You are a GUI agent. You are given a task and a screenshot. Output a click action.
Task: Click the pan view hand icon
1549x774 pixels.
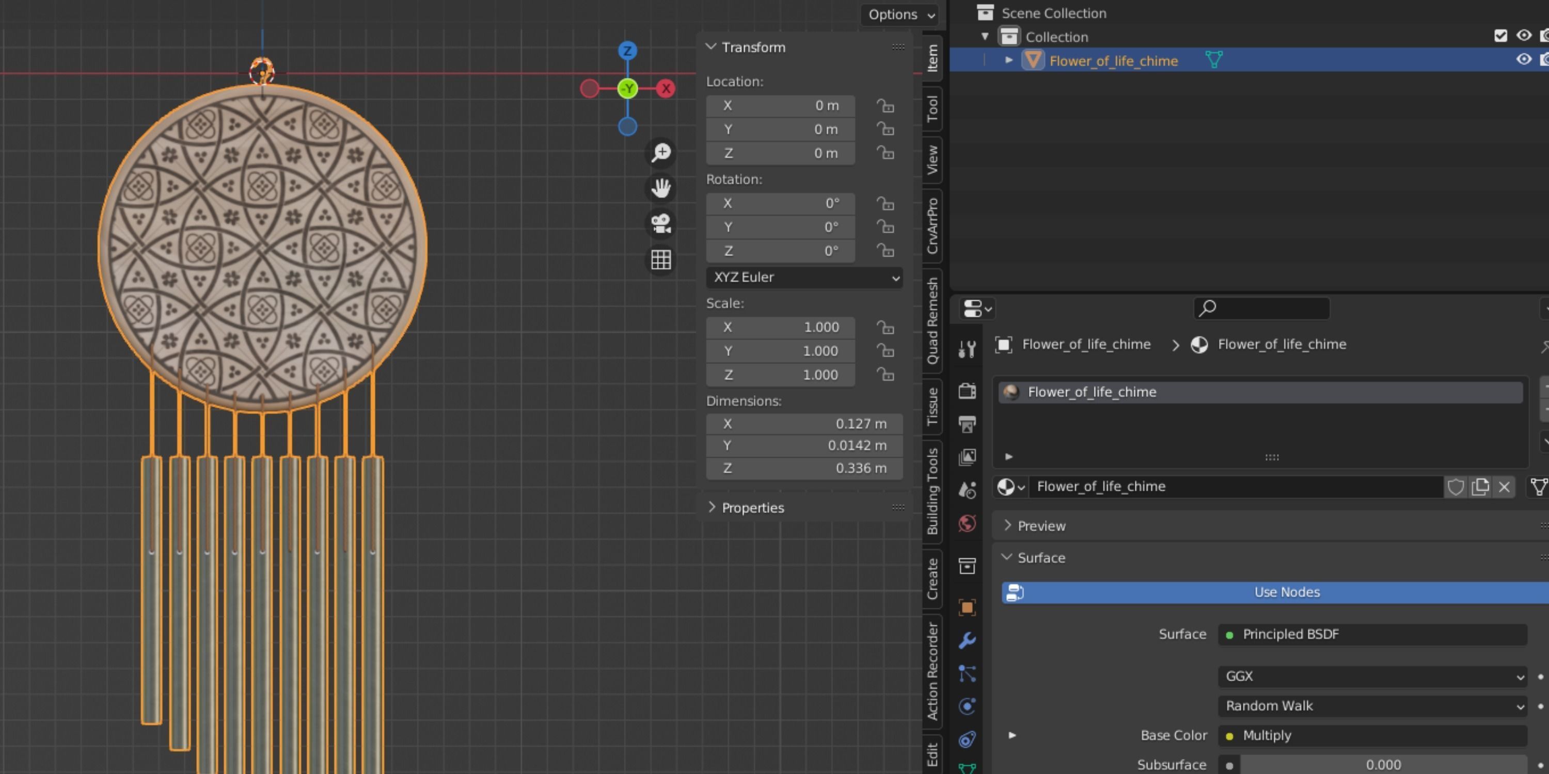pyautogui.click(x=661, y=188)
